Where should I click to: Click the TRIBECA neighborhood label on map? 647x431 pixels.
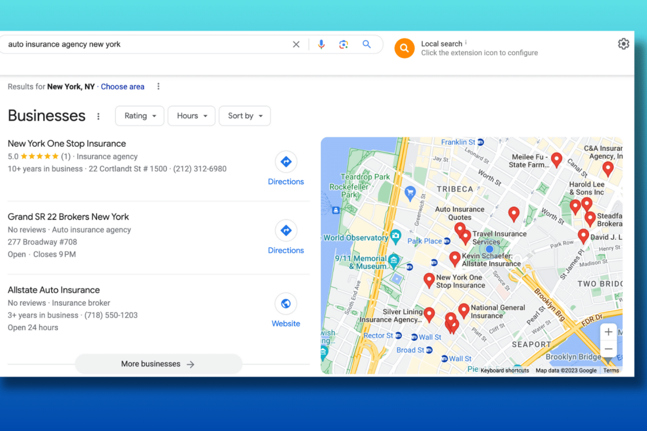pos(455,189)
